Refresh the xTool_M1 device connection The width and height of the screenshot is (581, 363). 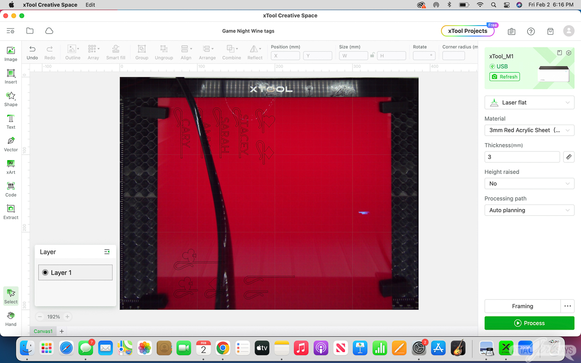(504, 76)
